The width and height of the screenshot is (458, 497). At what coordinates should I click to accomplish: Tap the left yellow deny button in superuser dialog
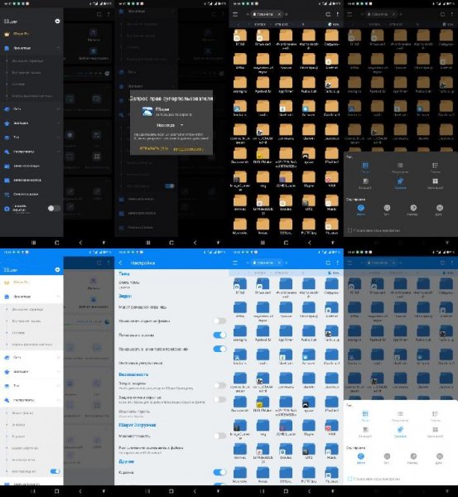pyautogui.click(x=154, y=148)
